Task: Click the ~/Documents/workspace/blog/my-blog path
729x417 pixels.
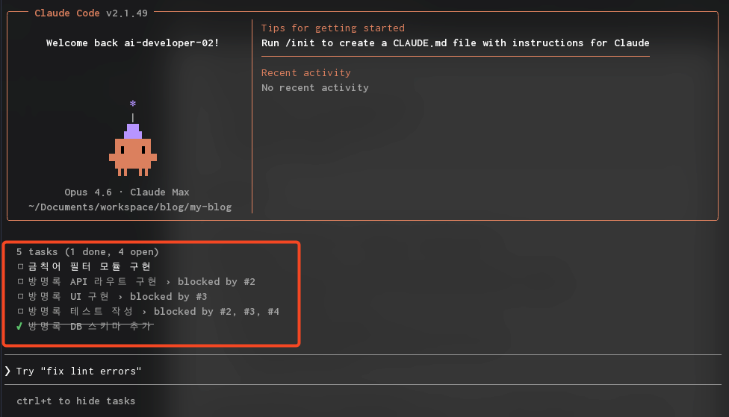Action: [x=130, y=207]
